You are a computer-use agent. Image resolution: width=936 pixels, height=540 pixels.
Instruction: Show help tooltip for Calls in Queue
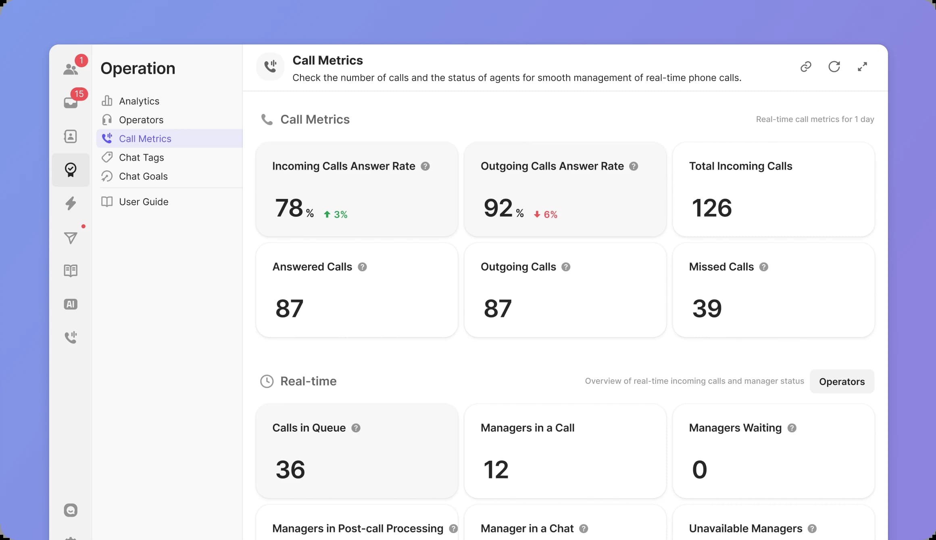(356, 428)
